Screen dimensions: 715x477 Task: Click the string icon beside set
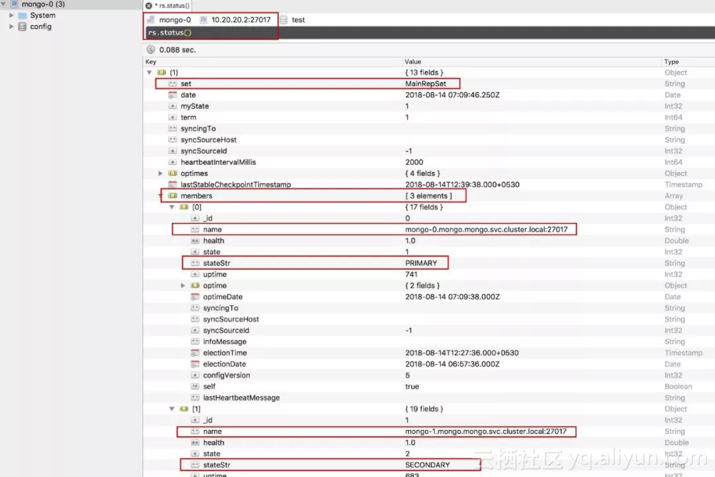pyautogui.click(x=172, y=83)
